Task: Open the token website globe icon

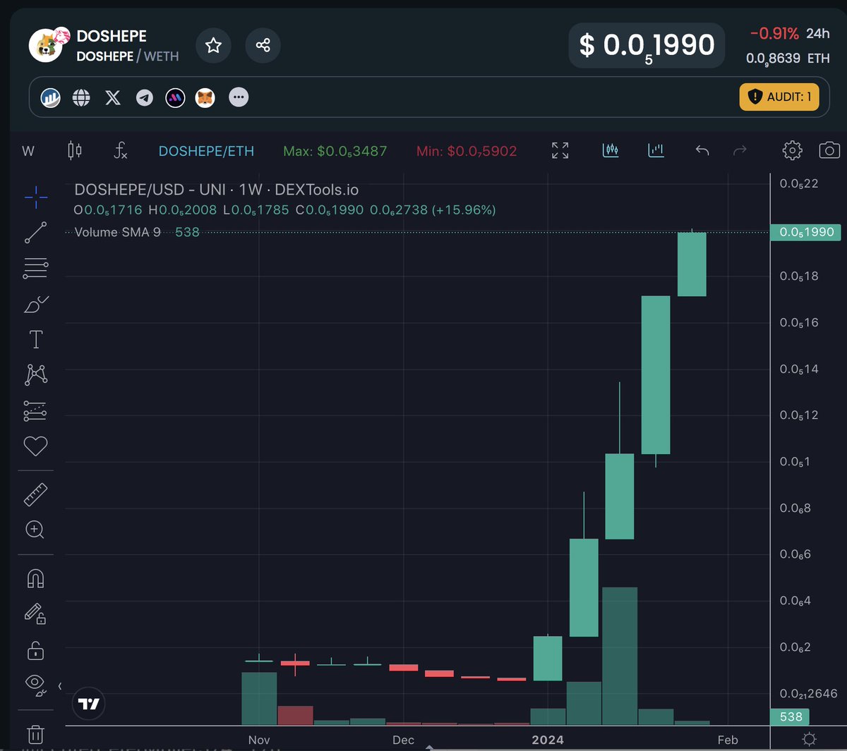Action: [82, 97]
